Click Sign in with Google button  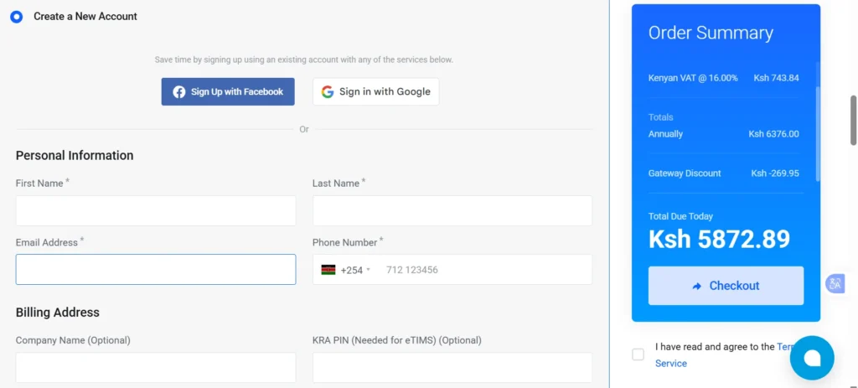point(376,91)
